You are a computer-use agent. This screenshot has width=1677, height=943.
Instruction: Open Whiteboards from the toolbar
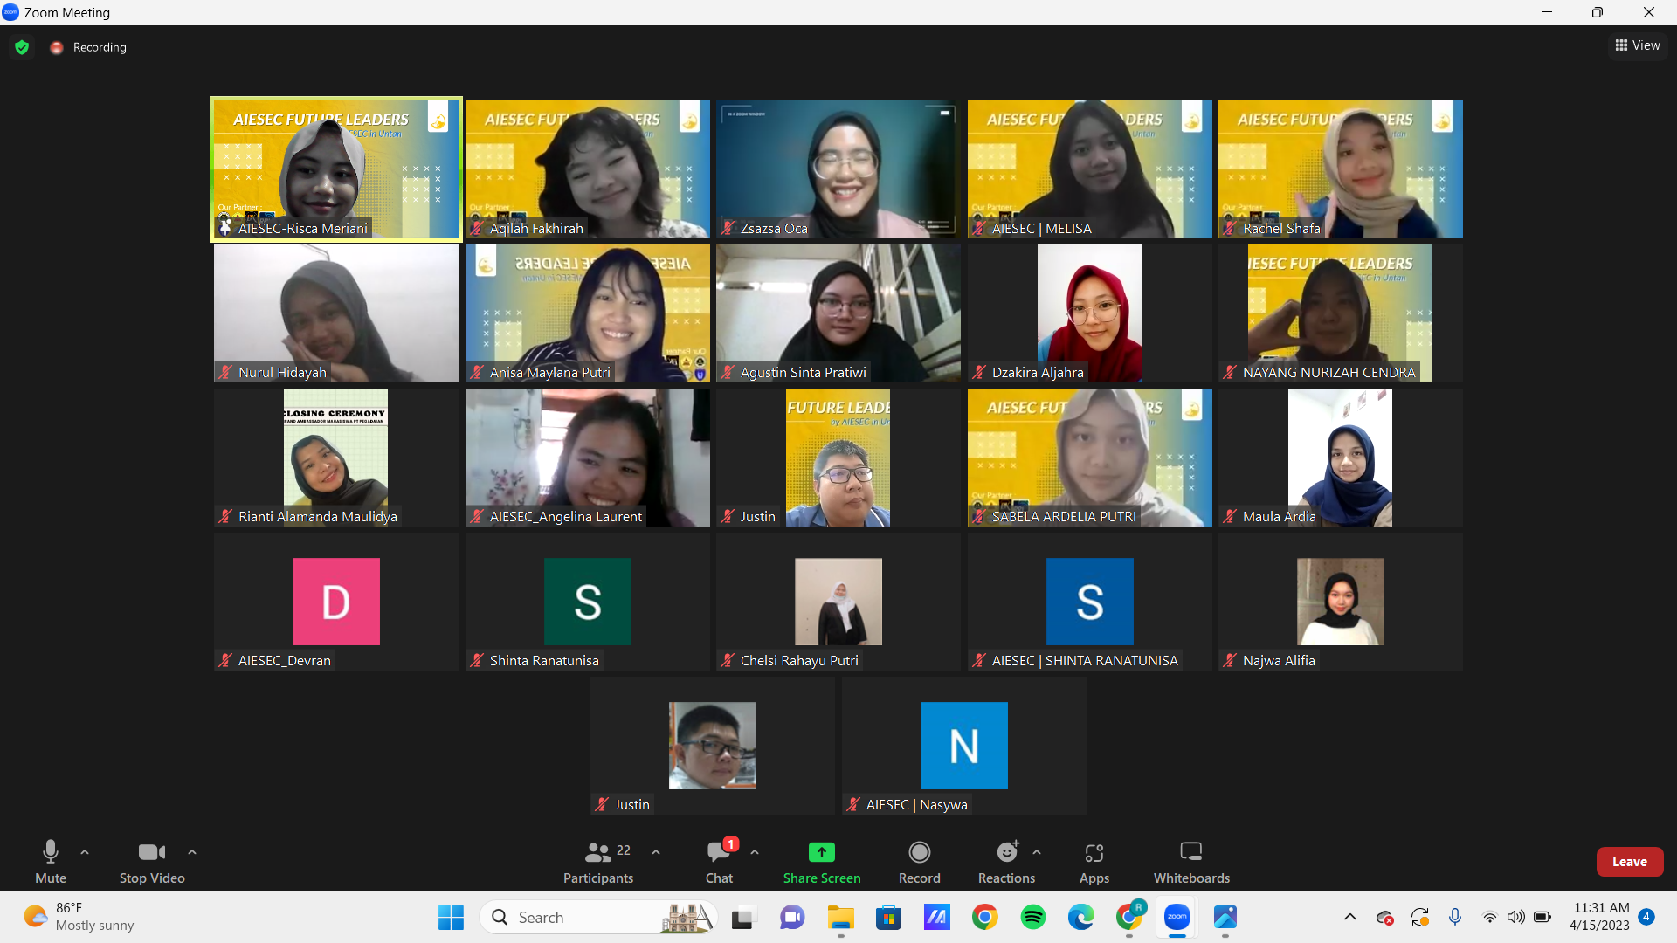coord(1190,852)
